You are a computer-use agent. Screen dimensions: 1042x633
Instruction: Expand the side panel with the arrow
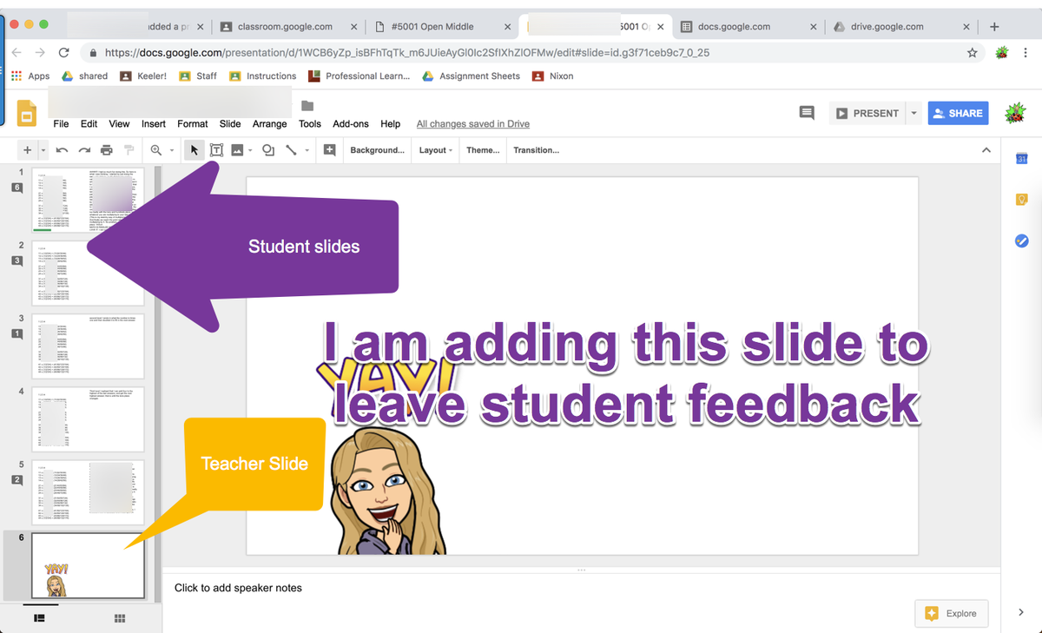coord(1021,612)
